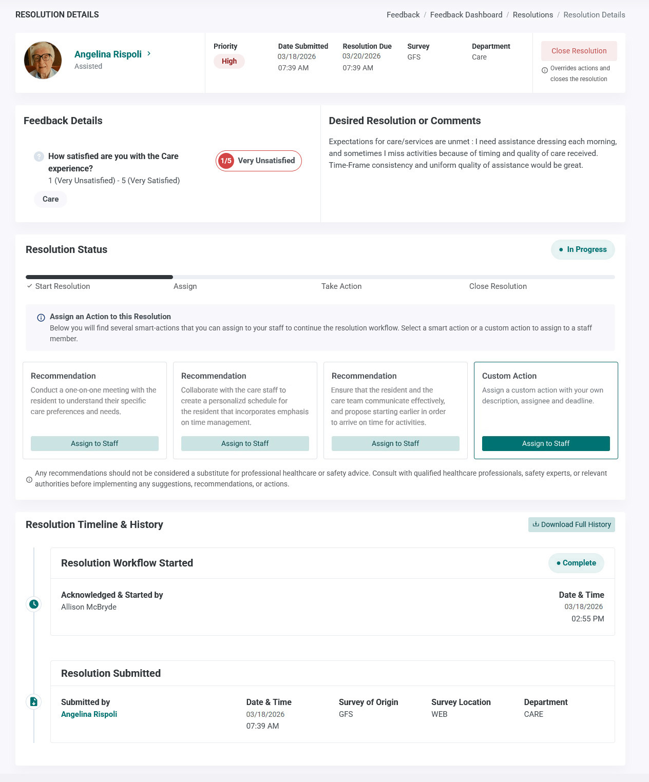
Task: Click the Close Resolution button
Action: [579, 51]
